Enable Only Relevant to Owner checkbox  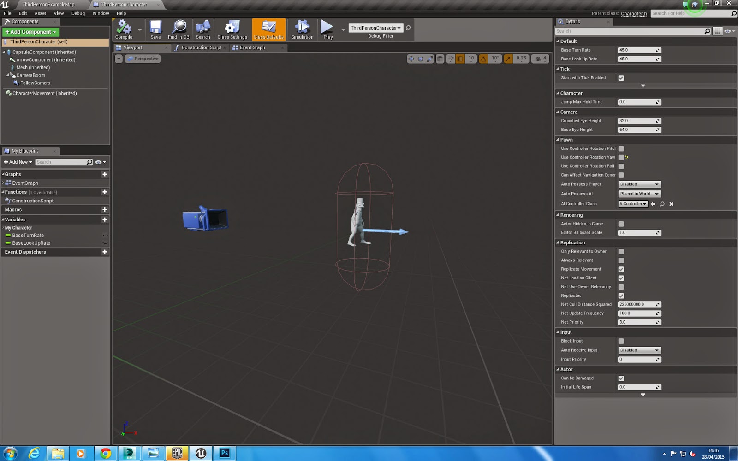tap(621, 251)
